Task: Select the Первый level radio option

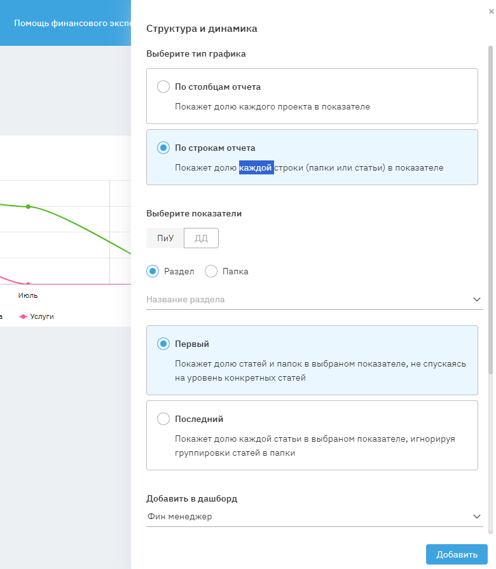Action: point(163,344)
